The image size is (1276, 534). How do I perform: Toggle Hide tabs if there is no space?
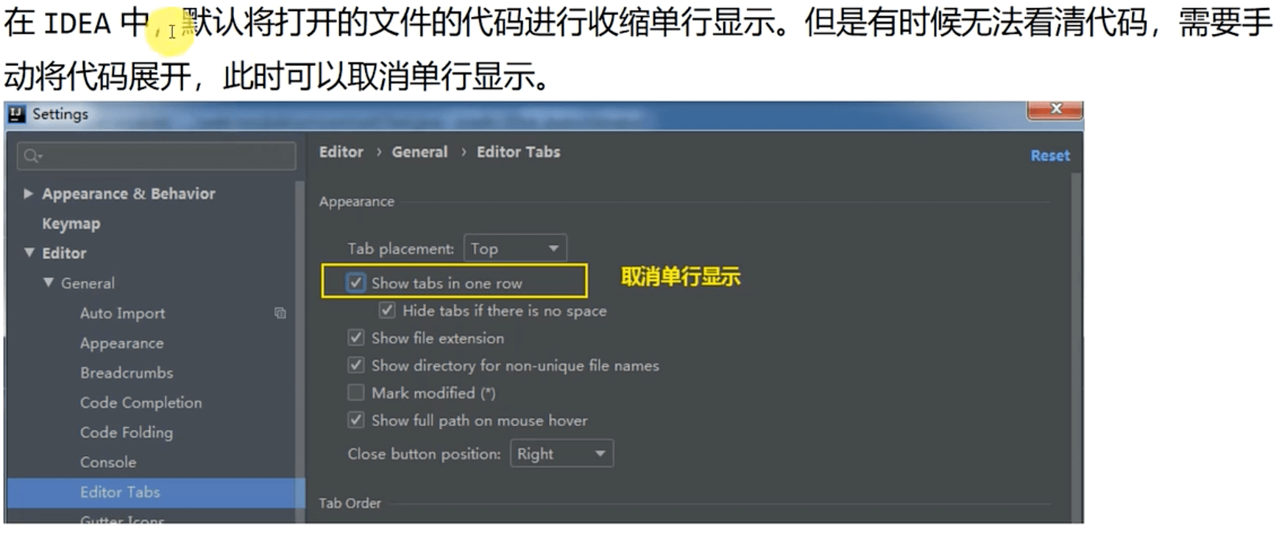[387, 310]
